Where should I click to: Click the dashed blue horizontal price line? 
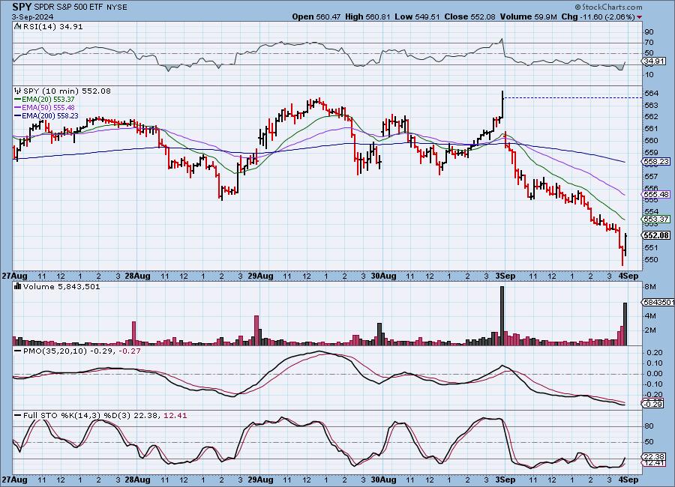tap(574, 98)
